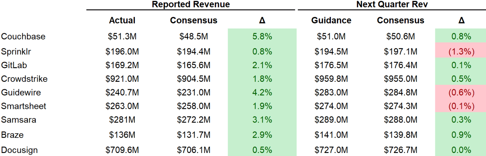The width and height of the screenshot is (486, 156).
Task: Select GitLab next quarter consensus '$176.4M'
Action: point(401,65)
